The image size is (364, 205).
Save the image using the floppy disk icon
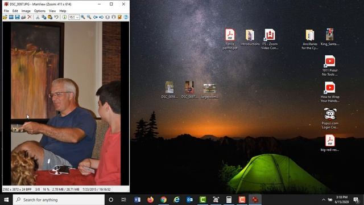pos(17,17)
